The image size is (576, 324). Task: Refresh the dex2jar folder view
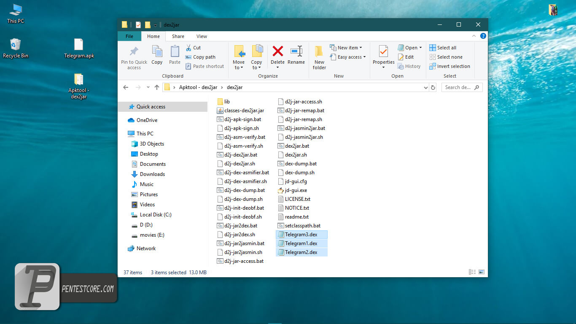click(433, 87)
